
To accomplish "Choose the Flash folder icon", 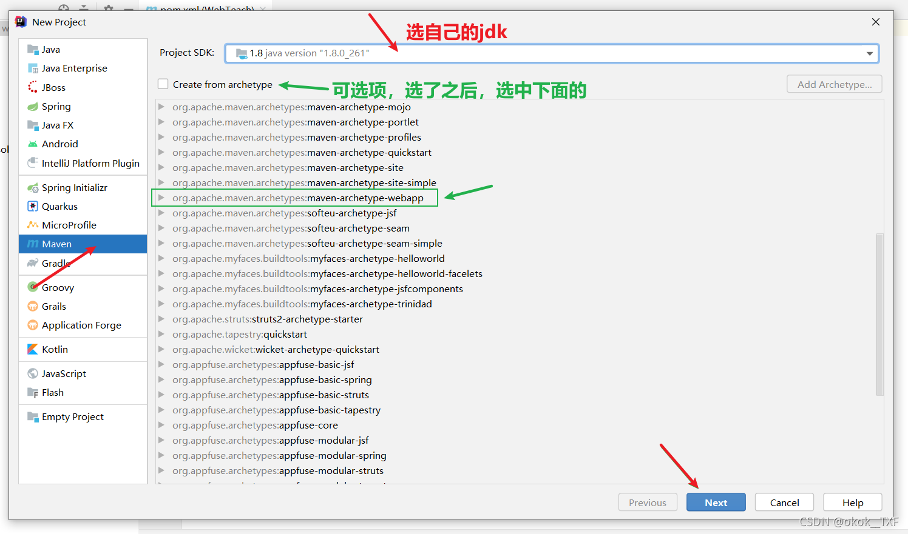I will [33, 393].
